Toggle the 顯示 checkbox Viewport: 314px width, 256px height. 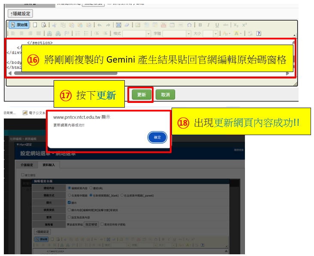(x=69, y=202)
